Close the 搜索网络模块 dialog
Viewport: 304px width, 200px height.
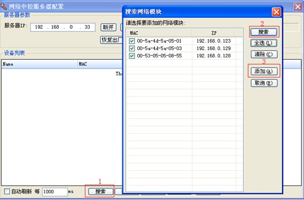276,12
